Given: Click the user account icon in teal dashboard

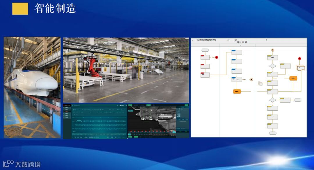Looking at the screenshot, I should (120, 105).
